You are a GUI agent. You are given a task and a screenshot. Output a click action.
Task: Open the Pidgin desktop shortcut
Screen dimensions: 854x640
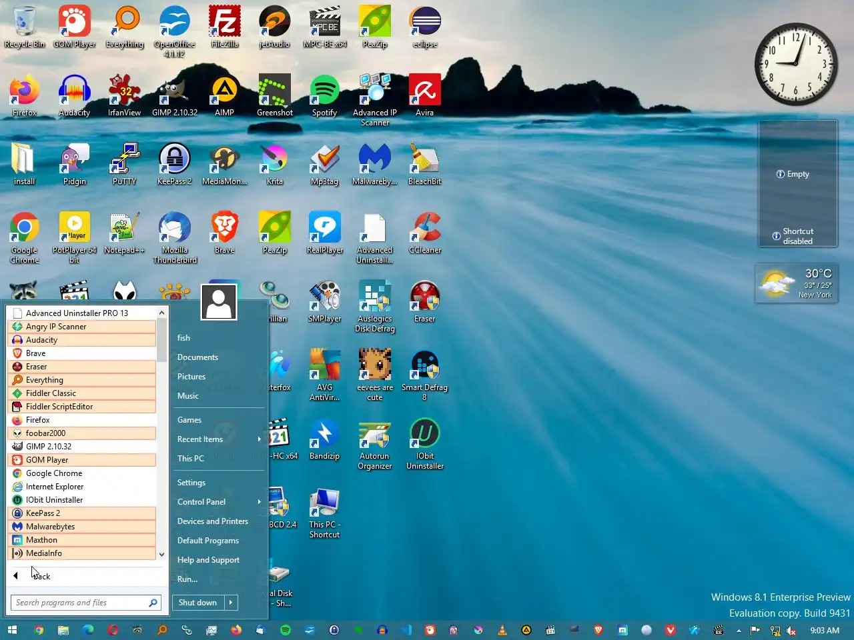pos(75,164)
